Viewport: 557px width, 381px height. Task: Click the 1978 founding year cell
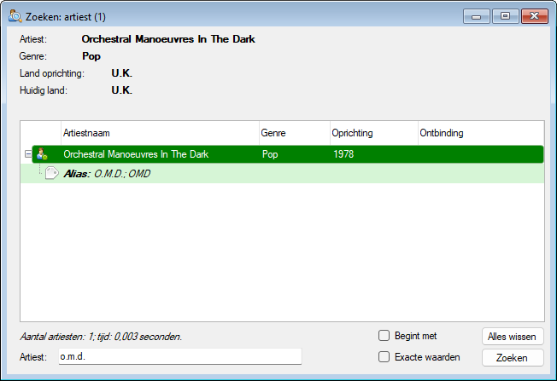(x=343, y=154)
